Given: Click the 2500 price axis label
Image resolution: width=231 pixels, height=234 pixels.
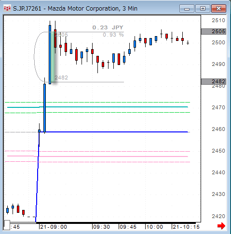Looking at the screenshot, I should pyautogui.click(x=218, y=42).
